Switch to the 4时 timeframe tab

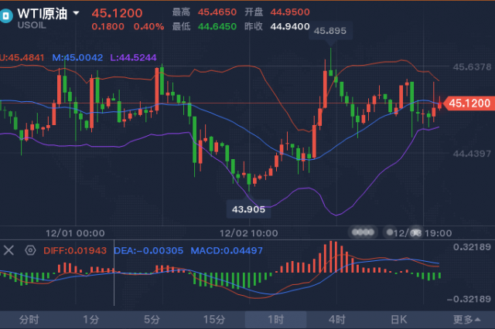(337, 320)
